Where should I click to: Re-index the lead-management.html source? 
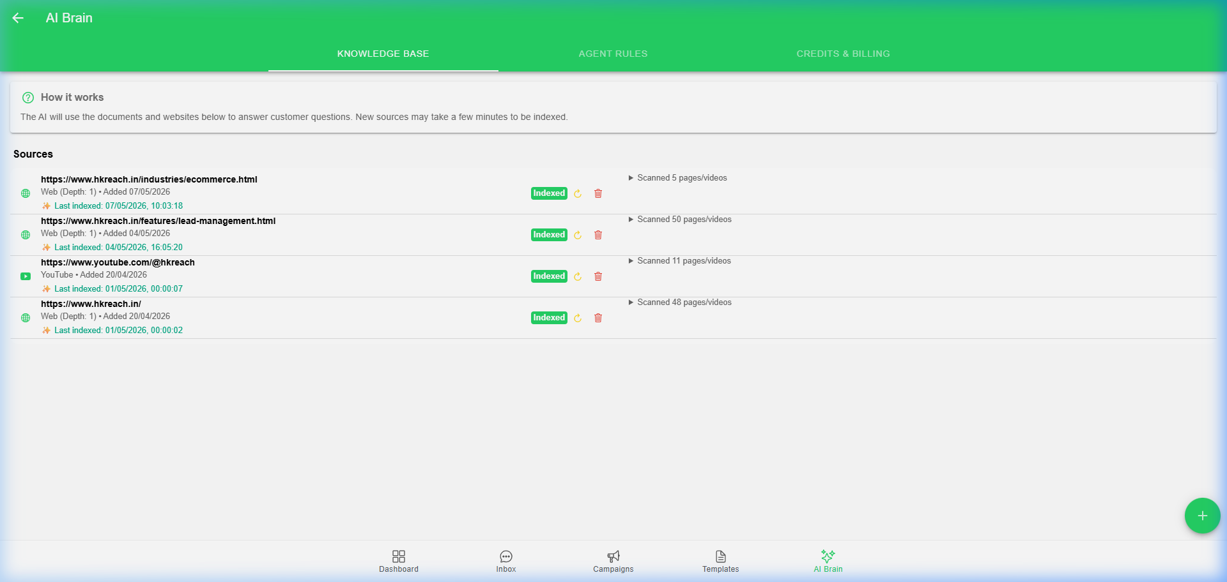pyautogui.click(x=578, y=235)
